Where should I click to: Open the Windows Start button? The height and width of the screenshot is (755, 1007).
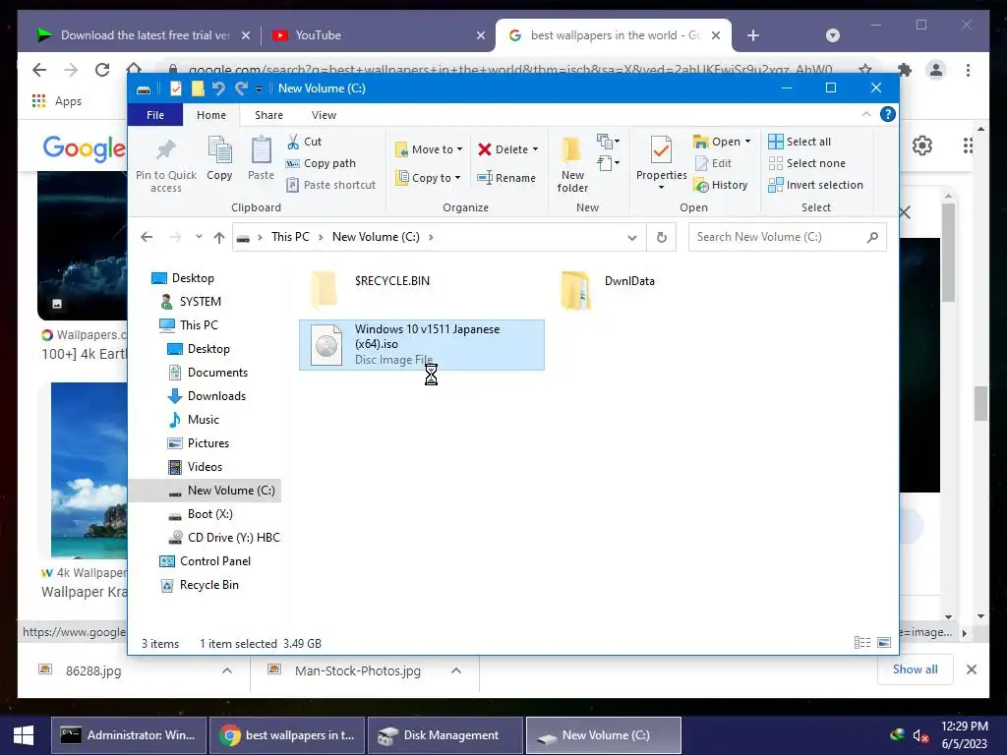[x=24, y=735]
